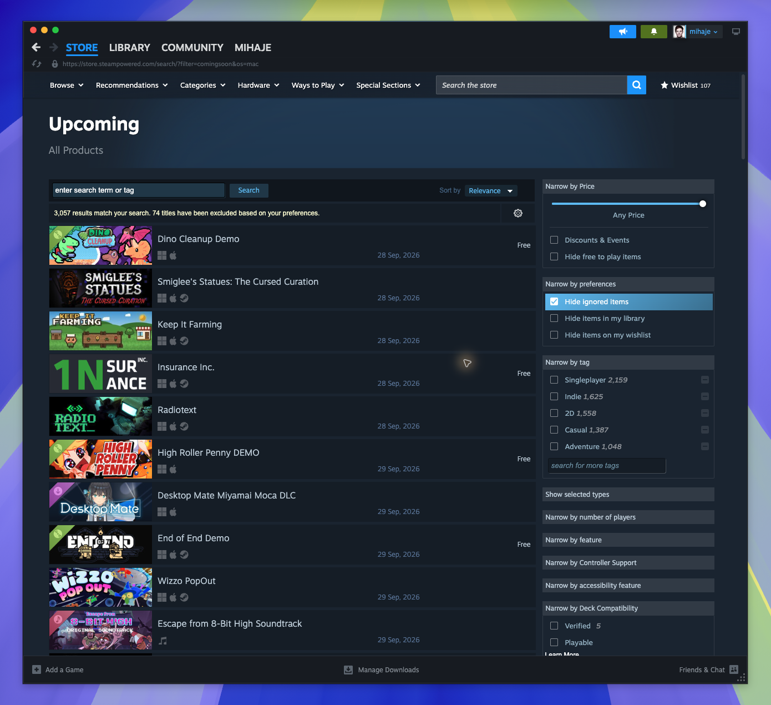Open Friends & Chat icon
This screenshot has width=771, height=705.
coord(734,669)
